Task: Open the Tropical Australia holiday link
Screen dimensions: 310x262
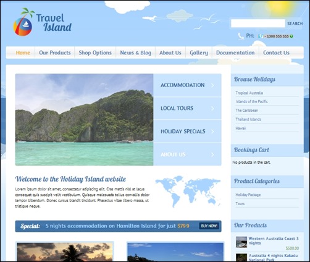Action: tap(249, 93)
